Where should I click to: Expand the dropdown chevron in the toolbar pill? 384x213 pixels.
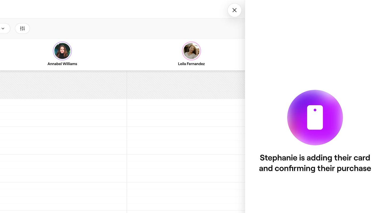(3, 28)
